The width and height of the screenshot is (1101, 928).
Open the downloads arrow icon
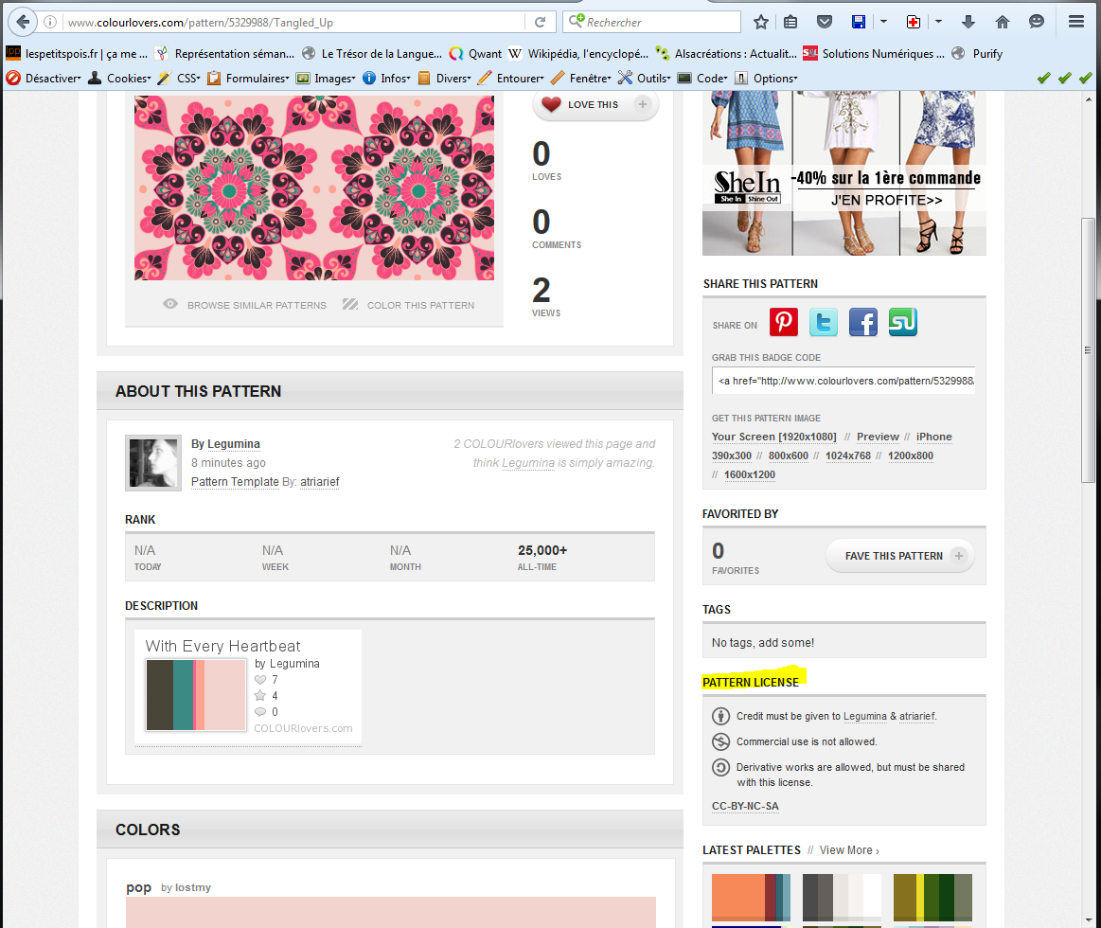(968, 22)
